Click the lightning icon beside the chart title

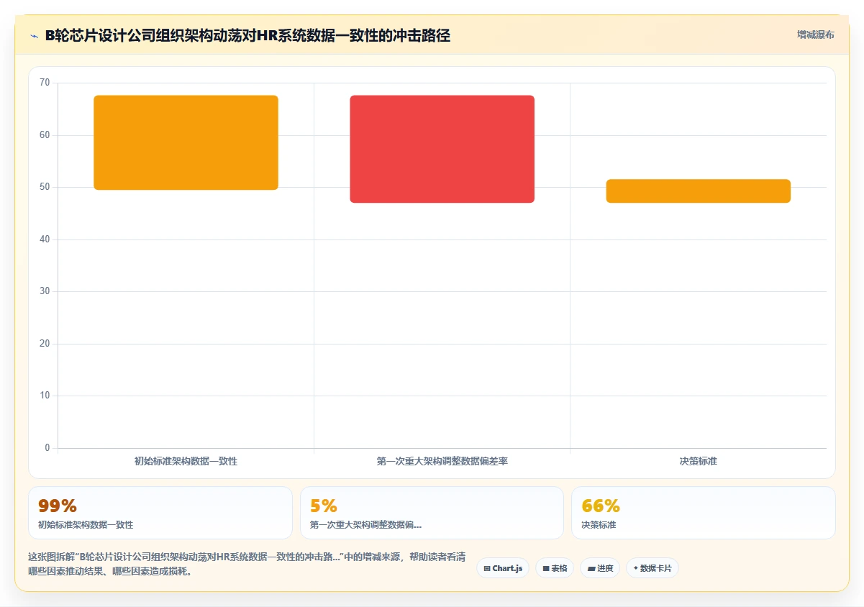[x=34, y=36]
